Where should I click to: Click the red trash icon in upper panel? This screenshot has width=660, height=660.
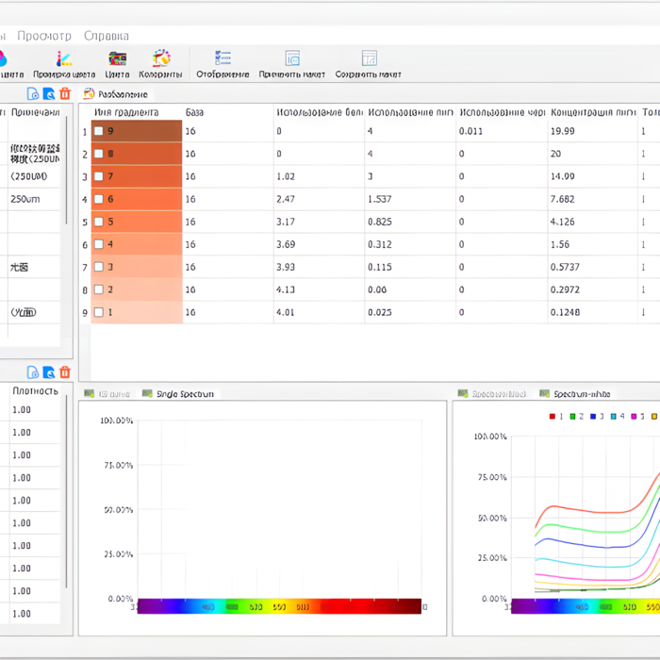(x=65, y=93)
